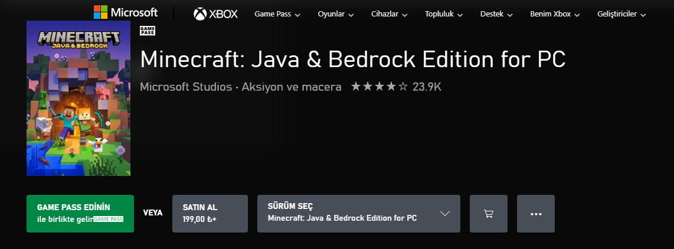This screenshot has width=674, height=249.
Task: Click the Minecraft cover art thumbnail
Action: coord(78,99)
